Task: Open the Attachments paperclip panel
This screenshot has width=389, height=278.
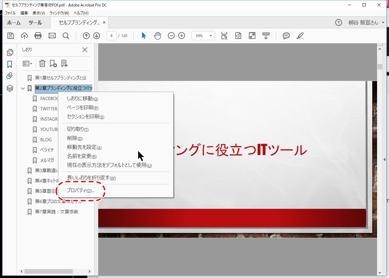Action: (10, 76)
